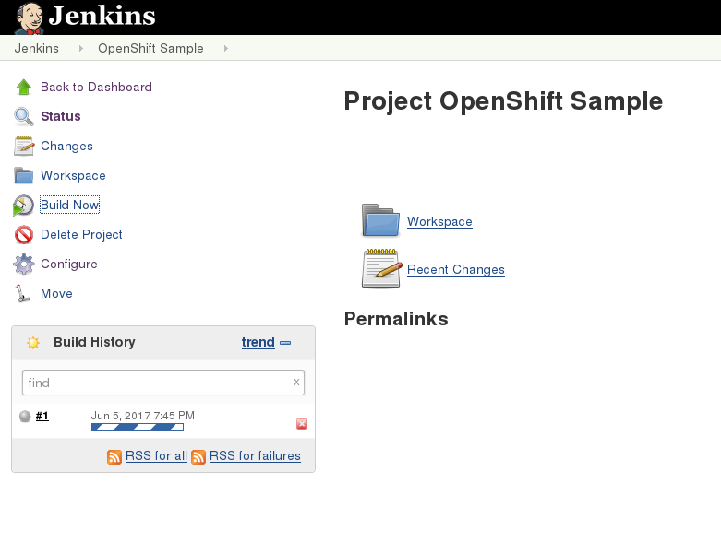This screenshot has width=721, height=542.
Task: Click the Jenkins butler logo icon
Action: point(29,18)
